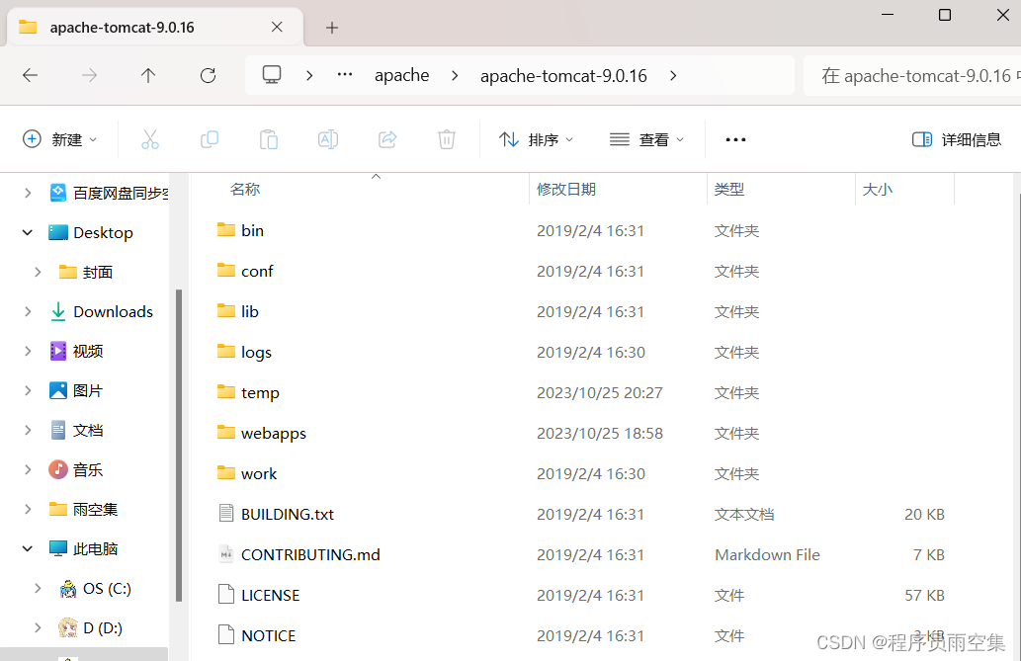Click the Markdown File type cell
This screenshot has width=1021, height=661.
pos(767,555)
